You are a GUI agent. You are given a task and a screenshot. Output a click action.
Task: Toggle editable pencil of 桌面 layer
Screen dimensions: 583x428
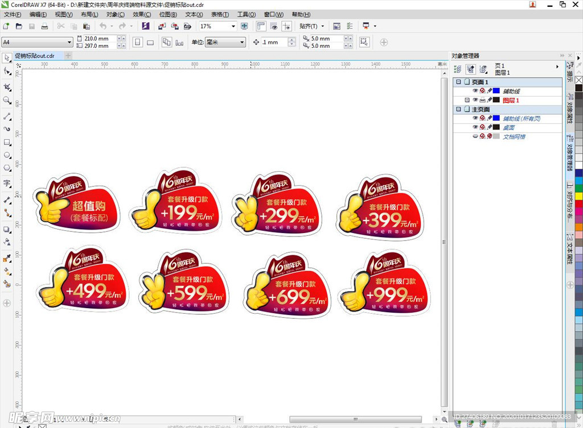(489, 127)
